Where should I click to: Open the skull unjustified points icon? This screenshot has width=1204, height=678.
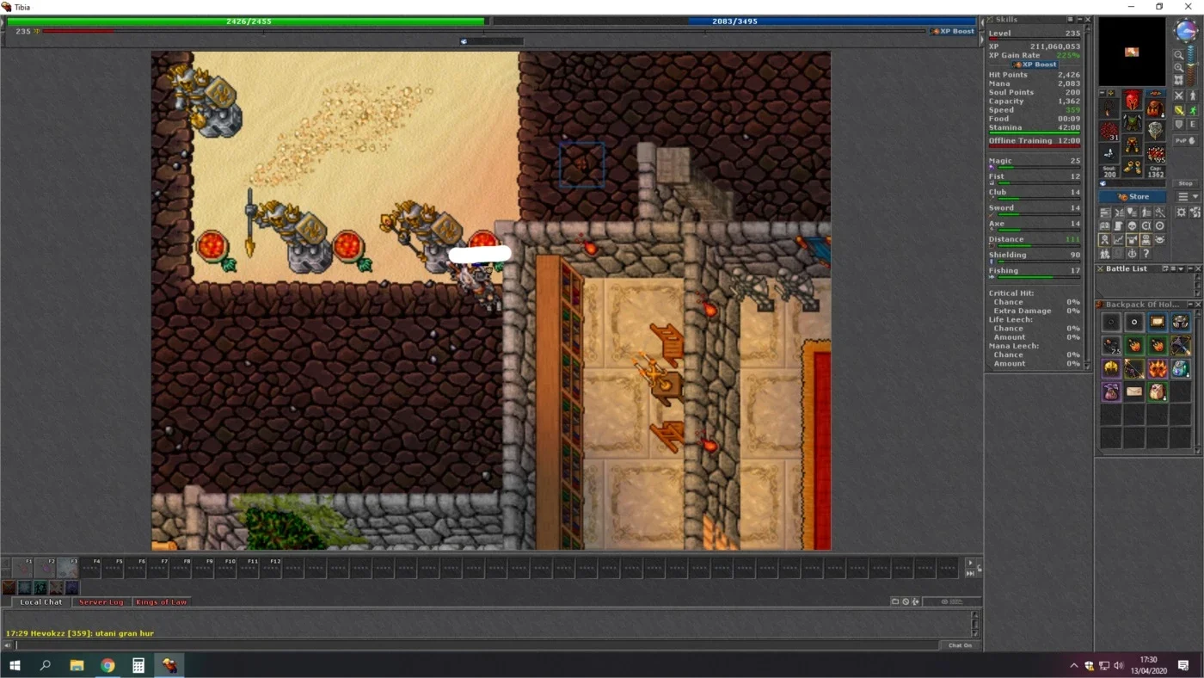tap(1132, 225)
